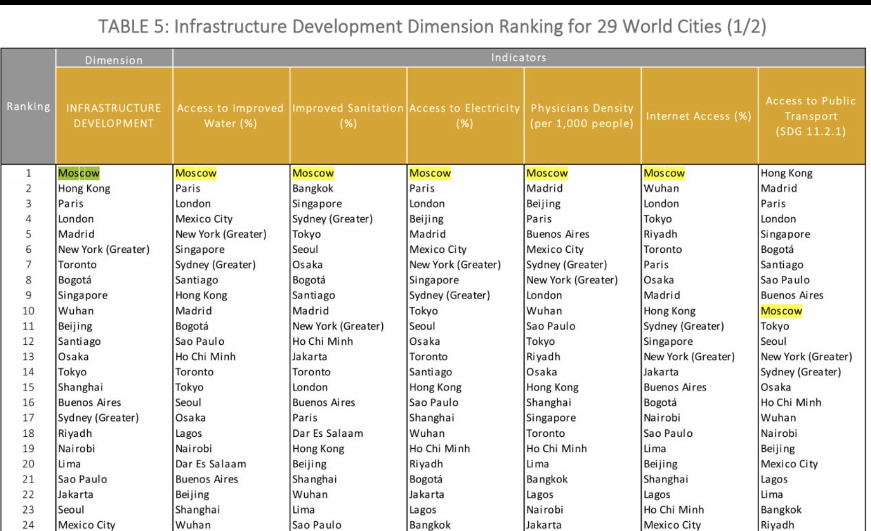871x531 pixels.
Task: Select ranking number 13
Action: coord(28,357)
